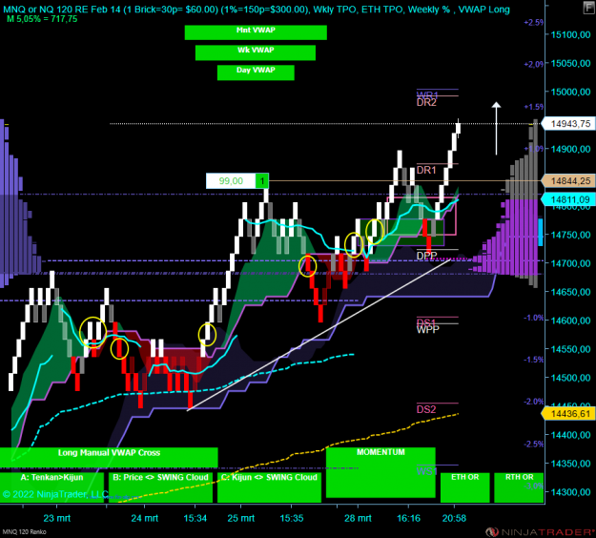Click the ETH OR indicator box
This screenshot has height=538, width=596.
[x=464, y=487]
